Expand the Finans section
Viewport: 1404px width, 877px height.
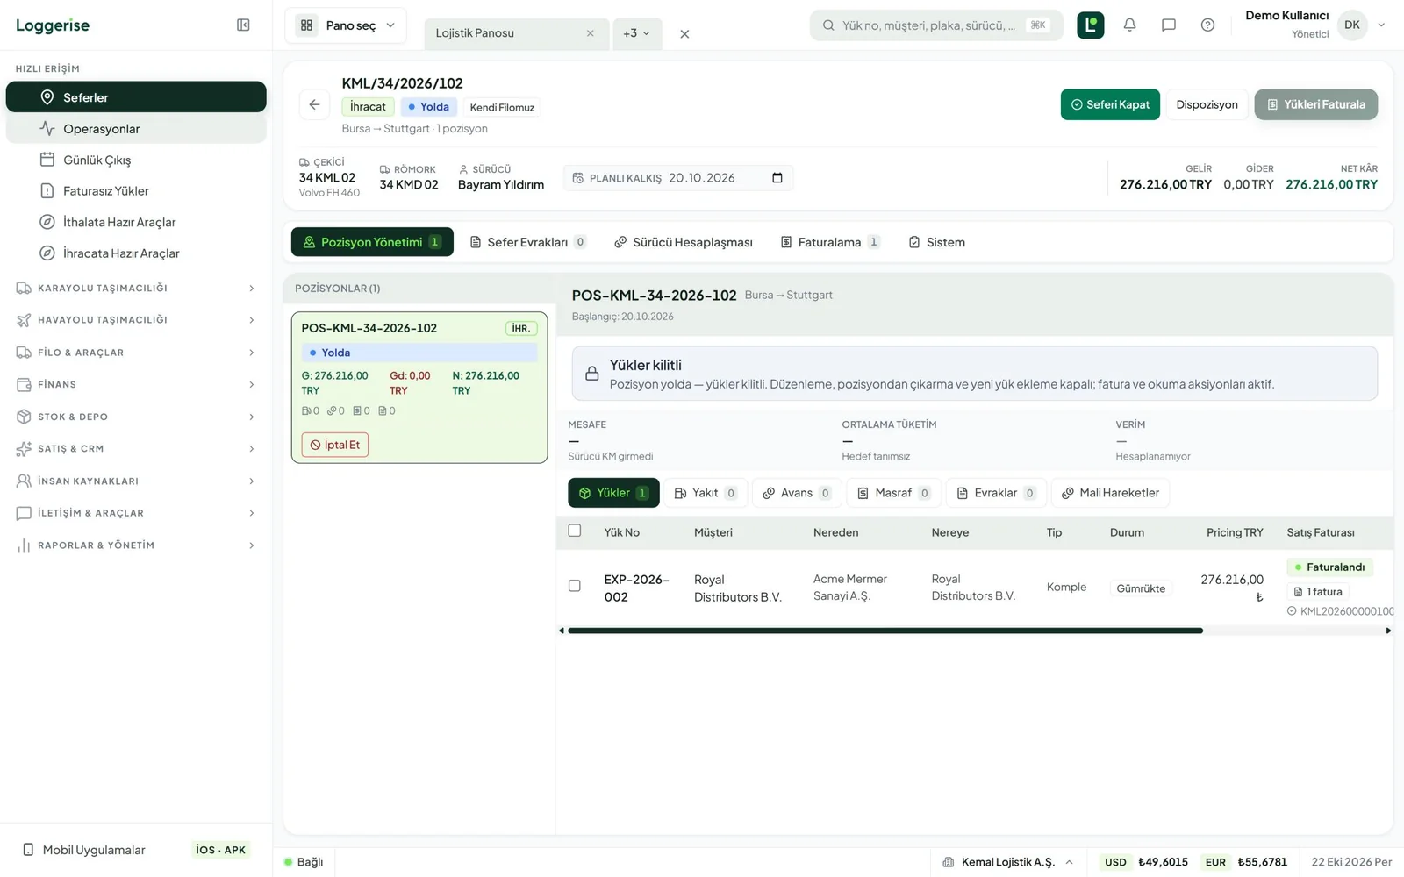point(136,384)
